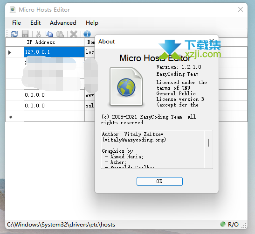Click the window resize grip corner
The height and width of the screenshot is (234, 255).
(x=244, y=226)
